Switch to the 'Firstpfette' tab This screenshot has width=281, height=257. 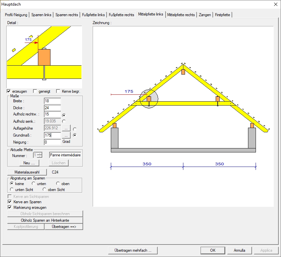(x=223, y=15)
